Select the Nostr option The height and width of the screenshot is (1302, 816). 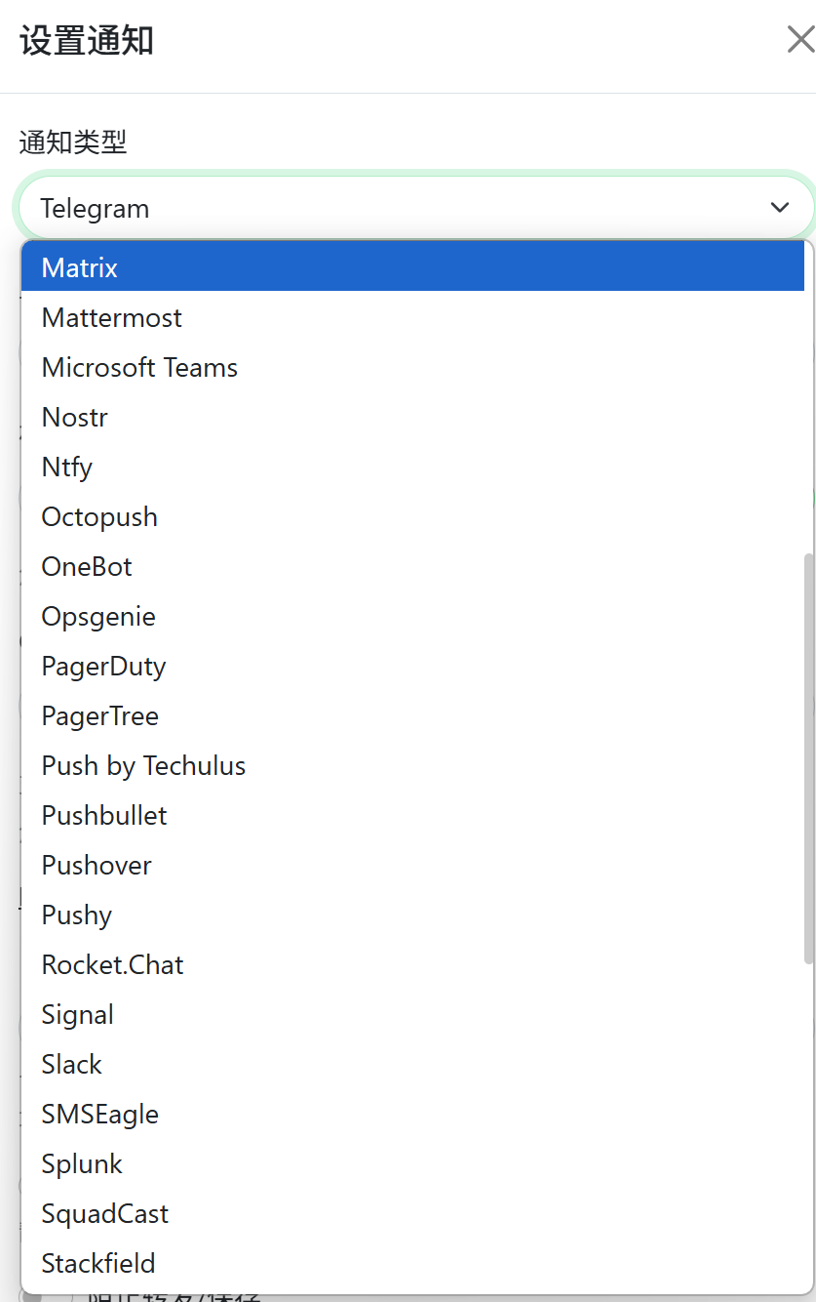tap(75, 417)
